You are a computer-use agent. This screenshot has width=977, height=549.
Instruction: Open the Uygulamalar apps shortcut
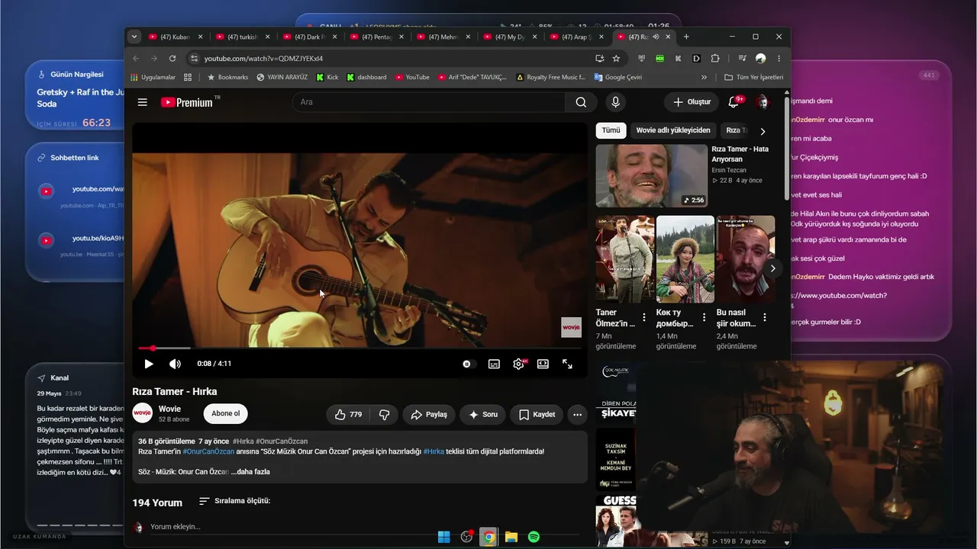pos(153,77)
